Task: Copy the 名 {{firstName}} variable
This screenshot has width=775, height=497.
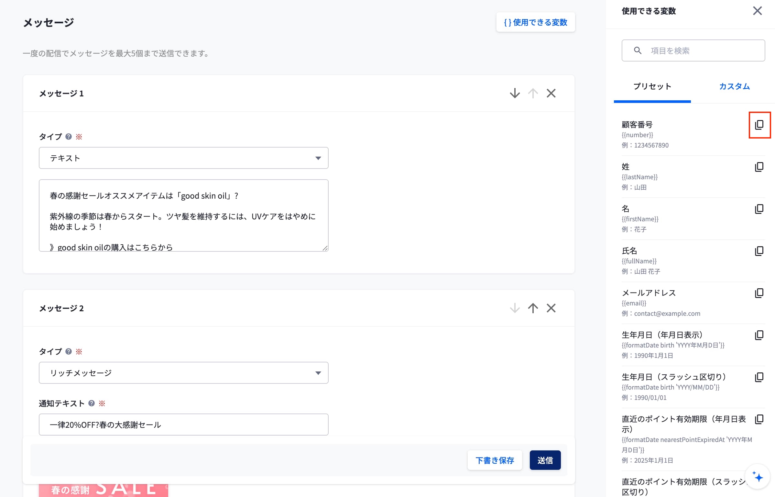Action: pos(759,209)
